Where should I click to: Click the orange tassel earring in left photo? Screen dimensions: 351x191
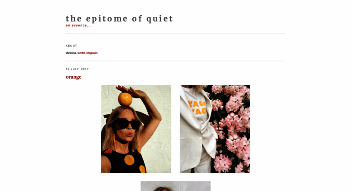[x=114, y=142]
